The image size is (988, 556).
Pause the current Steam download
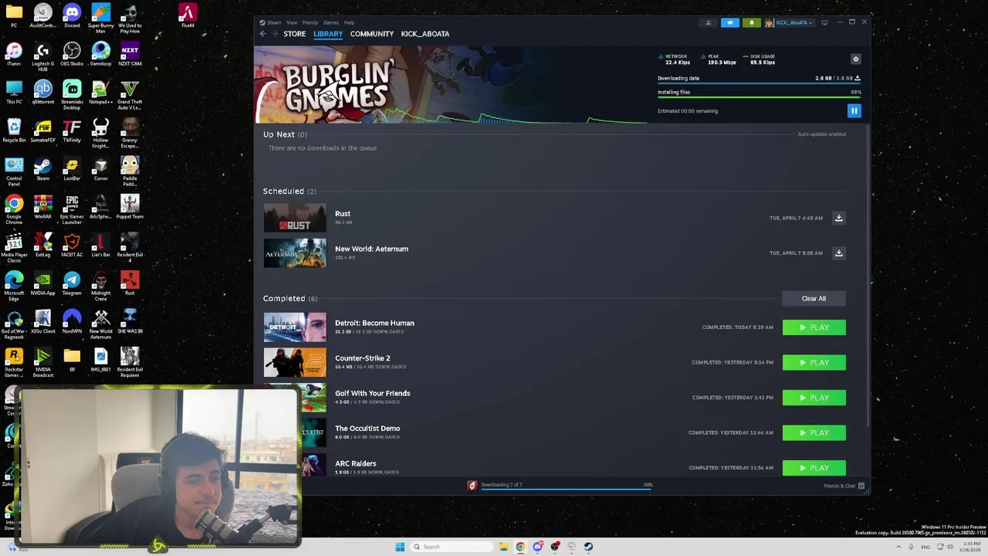click(x=854, y=111)
